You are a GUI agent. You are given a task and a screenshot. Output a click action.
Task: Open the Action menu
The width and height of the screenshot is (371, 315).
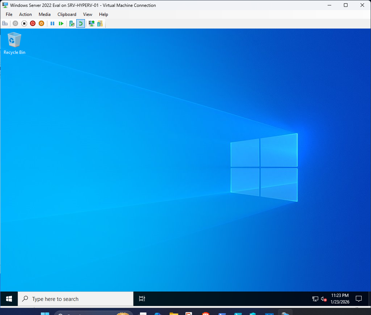(25, 14)
